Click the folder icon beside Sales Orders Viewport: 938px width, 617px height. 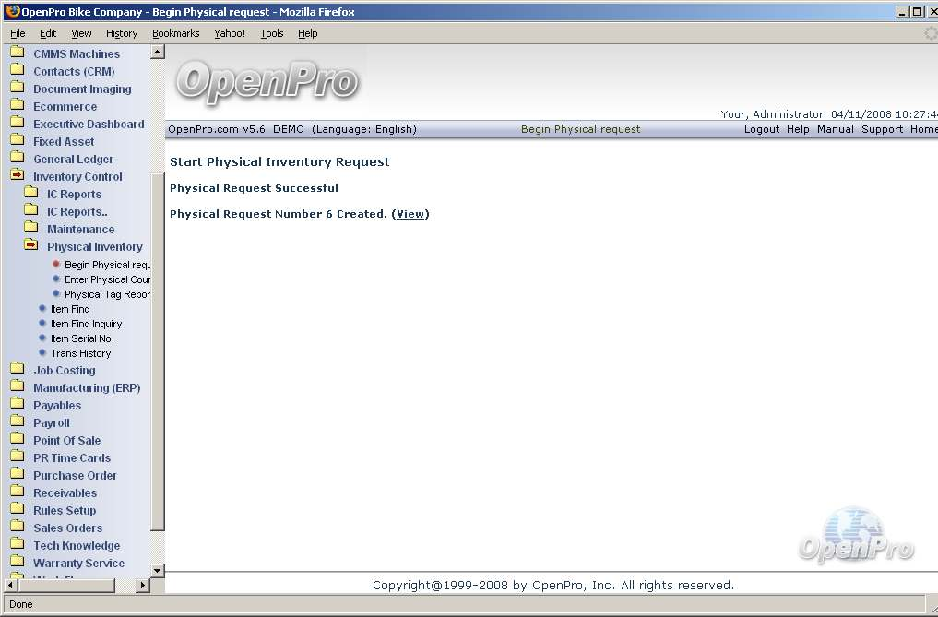[x=17, y=528]
